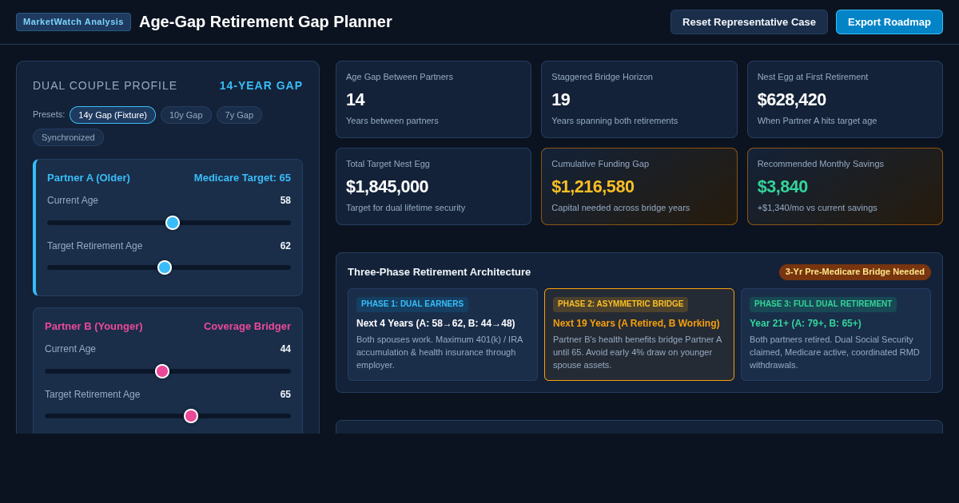
Task: Click the Coverage Bridger label
Action: click(x=247, y=326)
